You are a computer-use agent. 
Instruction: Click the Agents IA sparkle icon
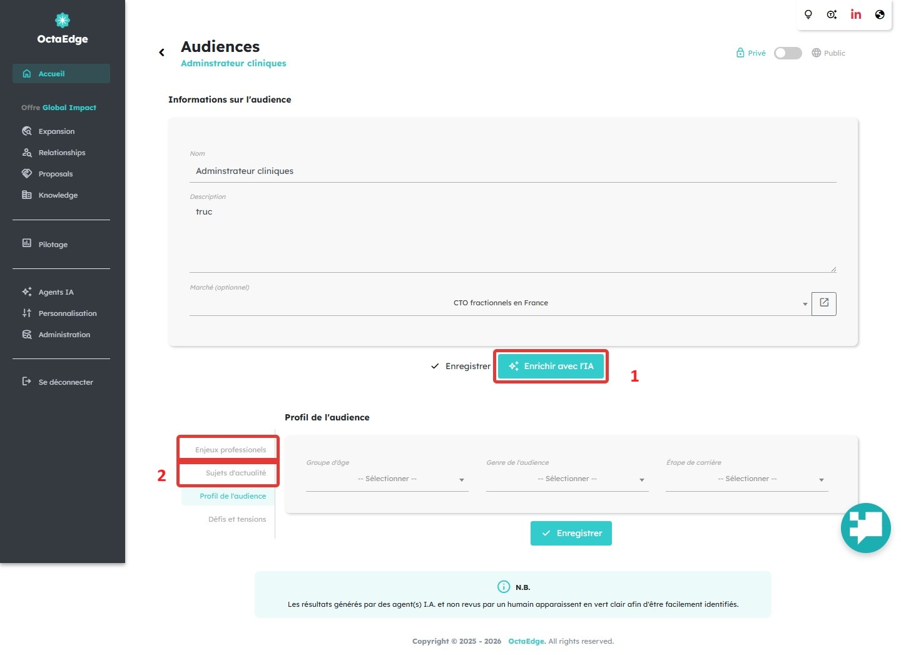[x=27, y=292]
